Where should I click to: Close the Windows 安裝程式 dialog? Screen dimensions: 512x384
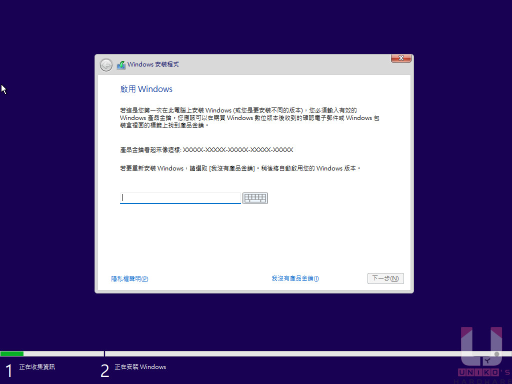(401, 58)
